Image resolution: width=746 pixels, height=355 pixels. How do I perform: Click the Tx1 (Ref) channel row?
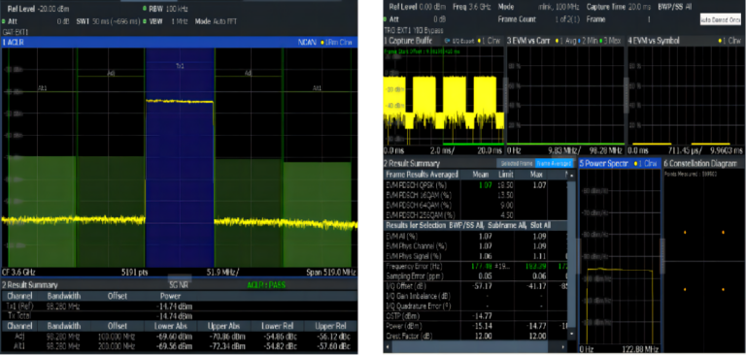point(180,307)
